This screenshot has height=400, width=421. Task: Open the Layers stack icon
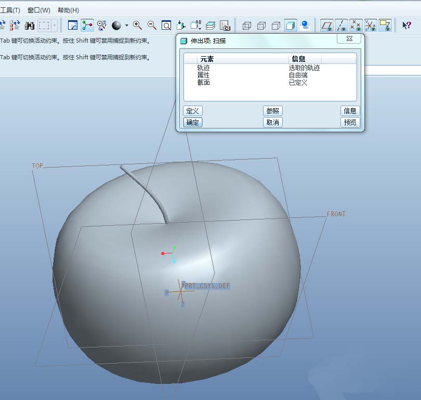pyautogui.click(x=210, y=25)
